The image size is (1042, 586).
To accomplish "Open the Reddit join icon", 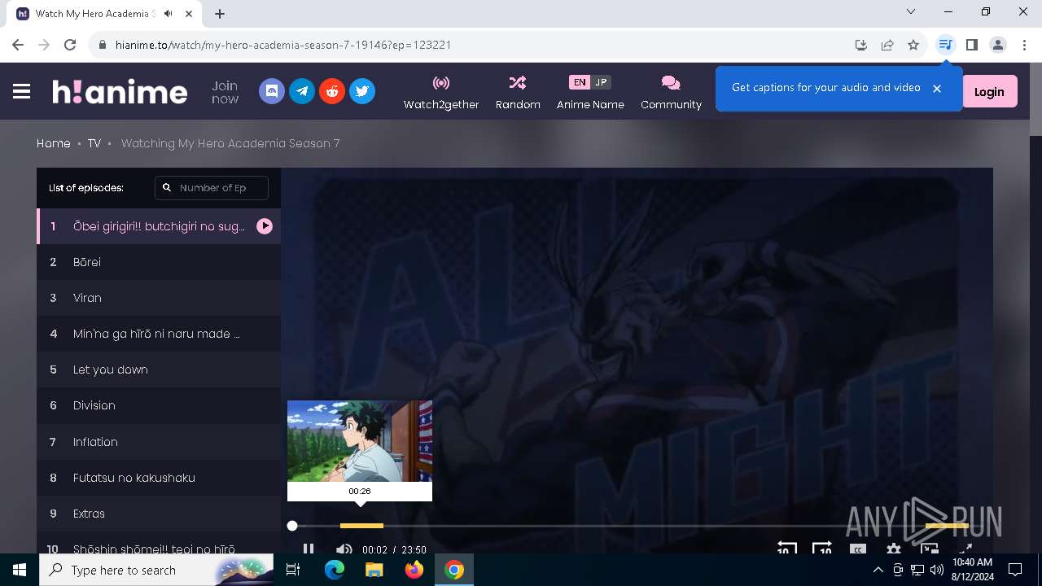I will [x=332, y=91].
